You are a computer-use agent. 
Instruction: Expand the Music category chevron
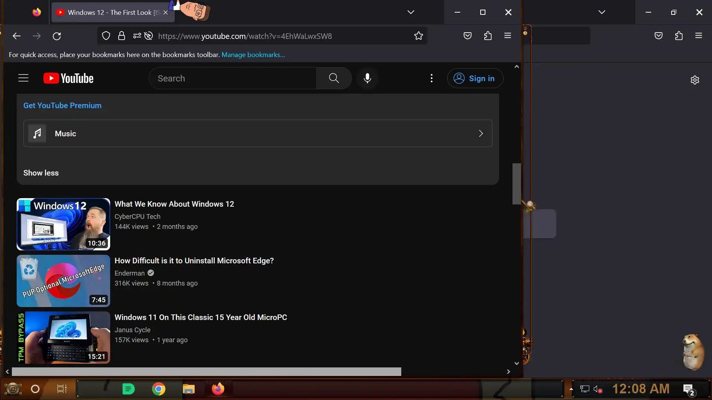(481, 133)
